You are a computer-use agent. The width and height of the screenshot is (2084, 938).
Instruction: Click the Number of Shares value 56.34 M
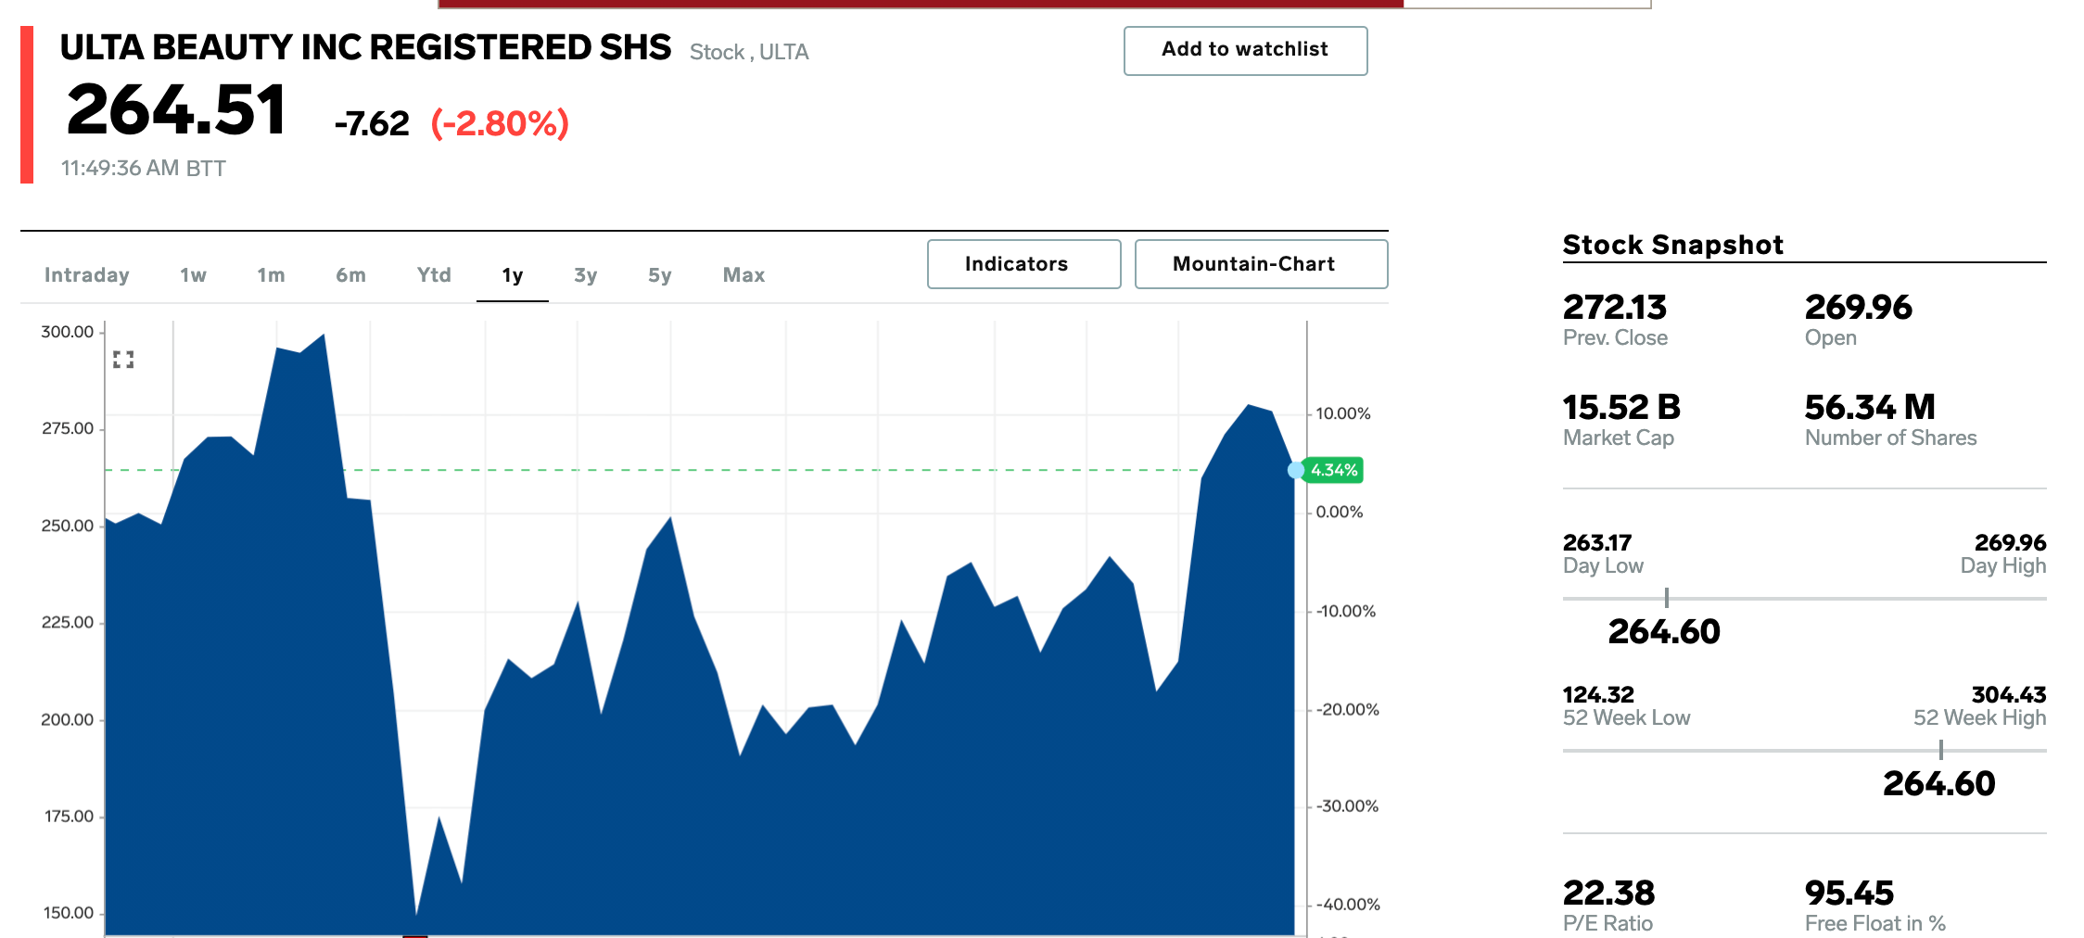click(1870, 407)
